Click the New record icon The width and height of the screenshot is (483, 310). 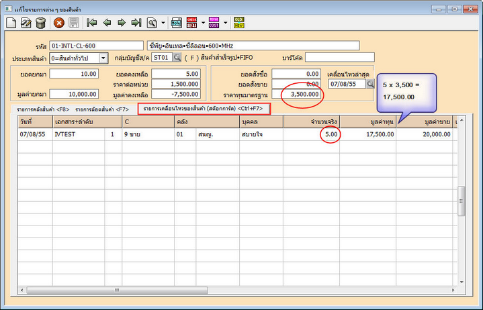coord(11,23)
